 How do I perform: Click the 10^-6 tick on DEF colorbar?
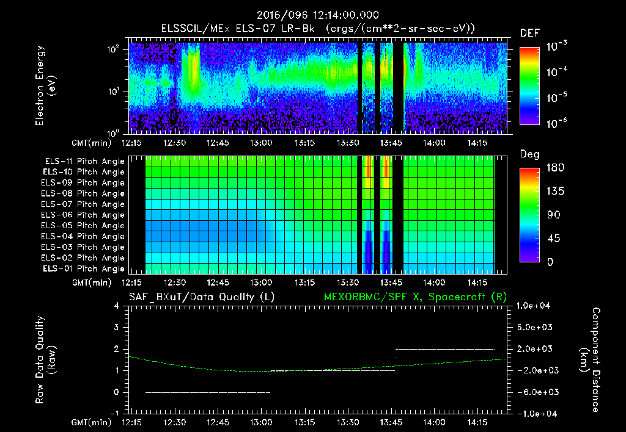click(x=556, y=123)
